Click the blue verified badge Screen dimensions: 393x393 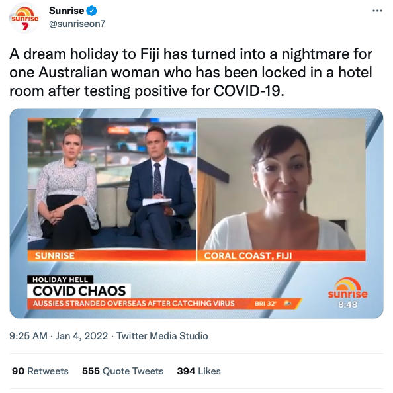(x=92, y=11)
